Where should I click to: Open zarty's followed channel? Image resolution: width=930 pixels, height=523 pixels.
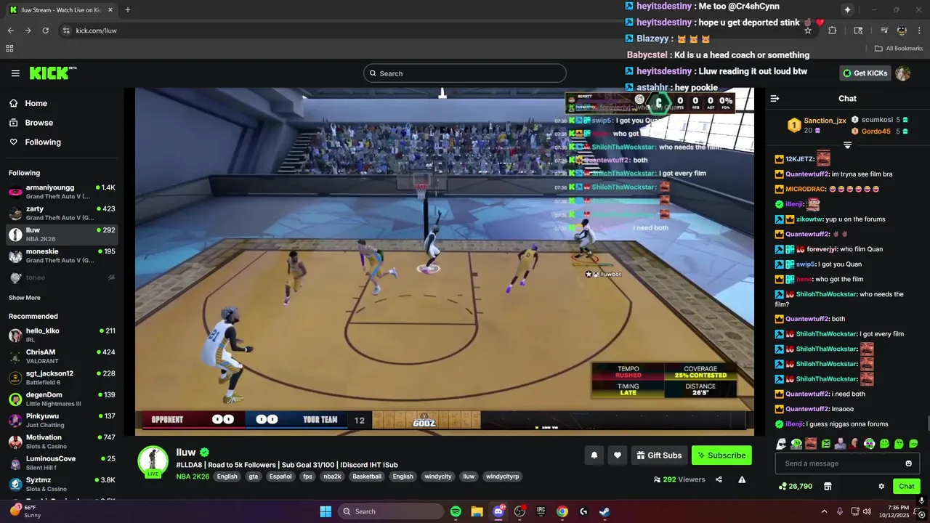(x=62, y=213)
